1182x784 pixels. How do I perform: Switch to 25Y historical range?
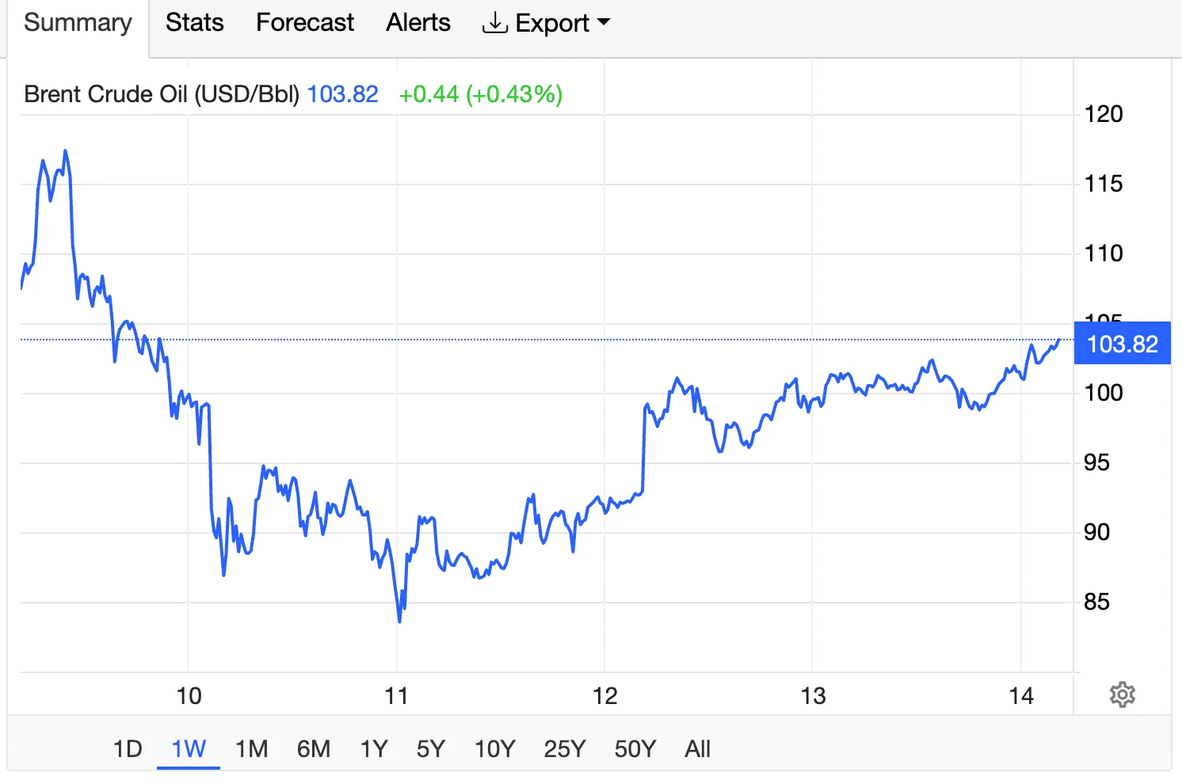(564, 749)
